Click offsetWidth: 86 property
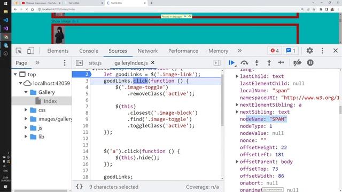Image resolution: width=342 pixels, height=192 pixels. [262, 176]
